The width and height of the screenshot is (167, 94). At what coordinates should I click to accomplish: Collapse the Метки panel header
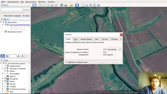pos(2,19)
